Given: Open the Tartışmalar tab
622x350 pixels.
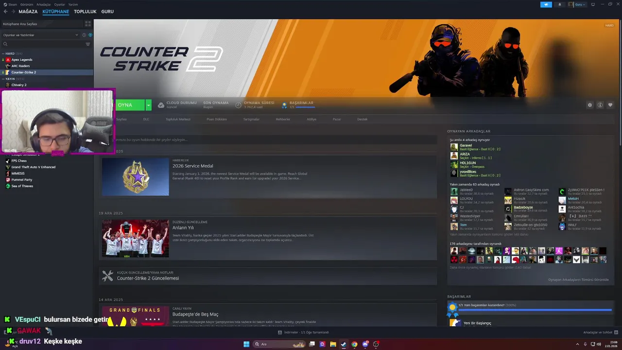Looking at the screenshot, I should pos(251,119).
